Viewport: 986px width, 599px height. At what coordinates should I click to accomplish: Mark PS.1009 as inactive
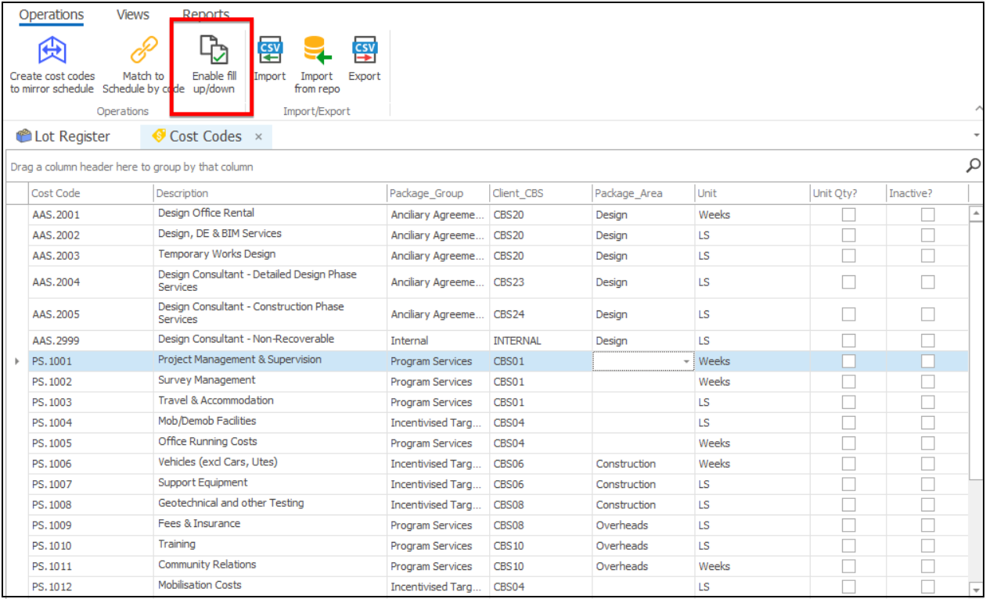[927, 525]
